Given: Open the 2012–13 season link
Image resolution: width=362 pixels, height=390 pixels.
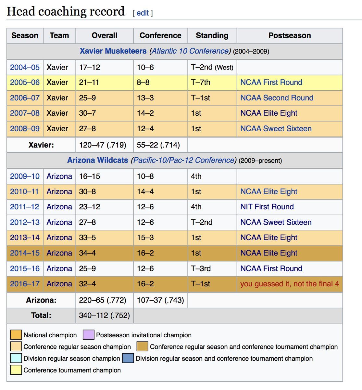Looking at the screenshot, I should (25, 222).
